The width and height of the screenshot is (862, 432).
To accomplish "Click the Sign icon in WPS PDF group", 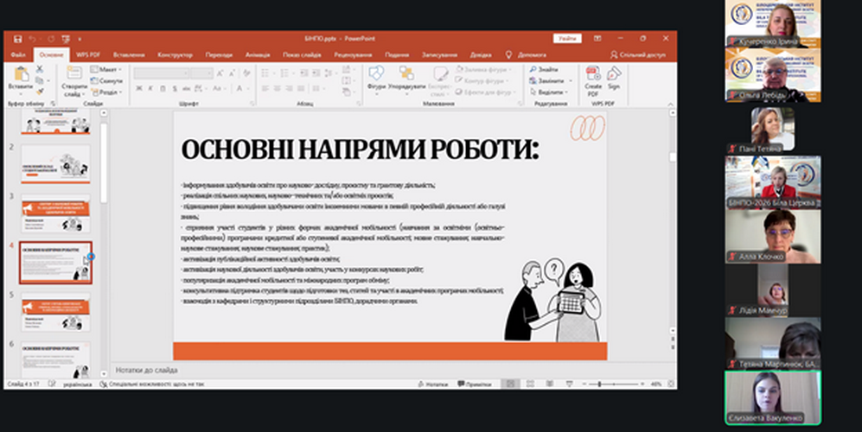I will [x=614, y=74].
